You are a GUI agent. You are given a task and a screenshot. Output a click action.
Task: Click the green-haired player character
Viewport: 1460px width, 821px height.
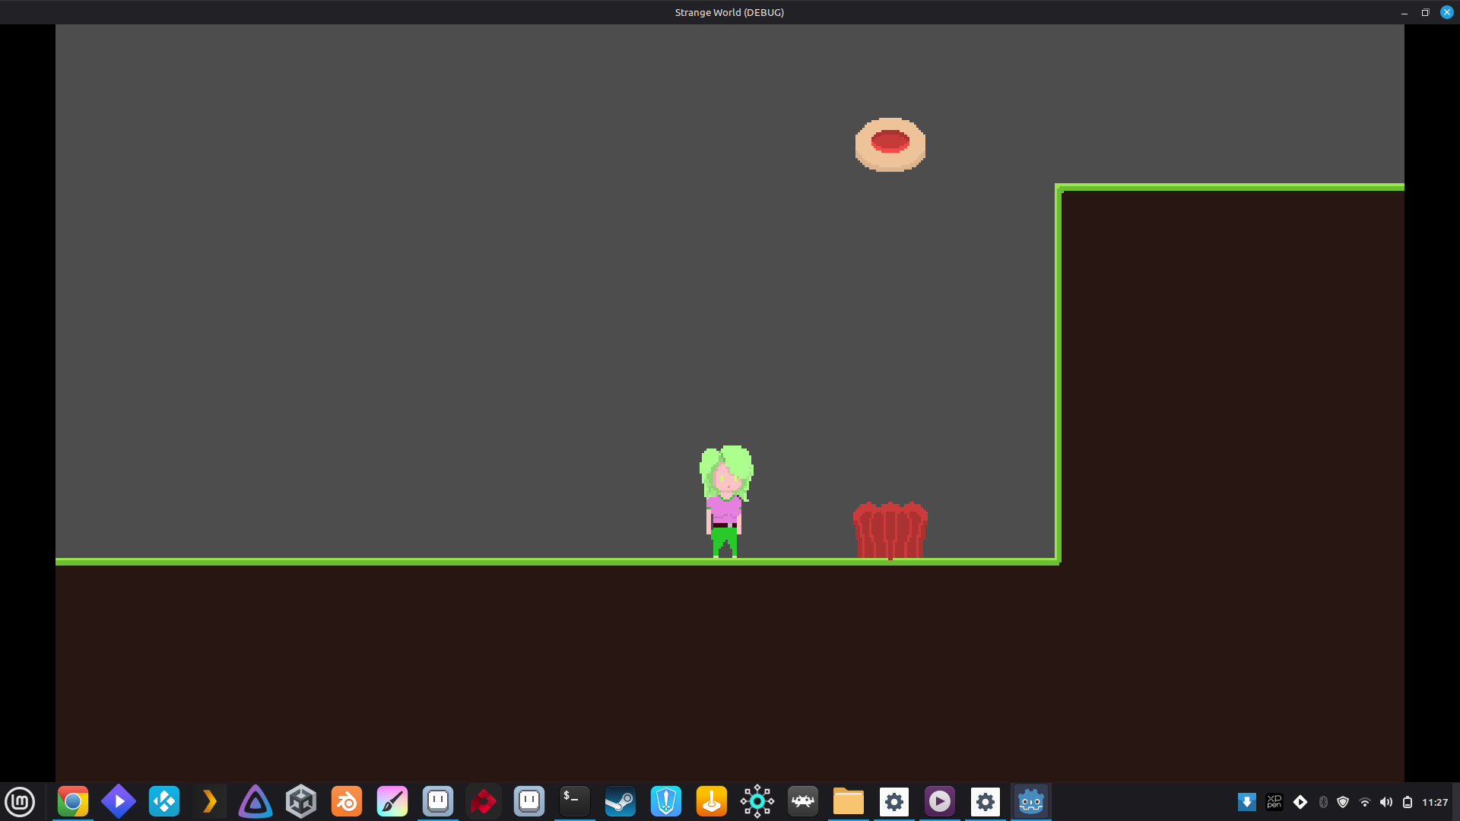(x=725, y=502)
